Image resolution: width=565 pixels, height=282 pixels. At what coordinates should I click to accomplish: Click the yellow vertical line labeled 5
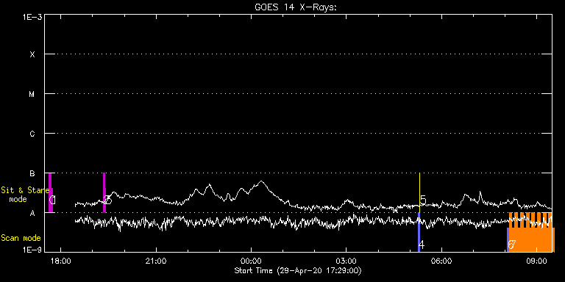[x=420, y=193]
